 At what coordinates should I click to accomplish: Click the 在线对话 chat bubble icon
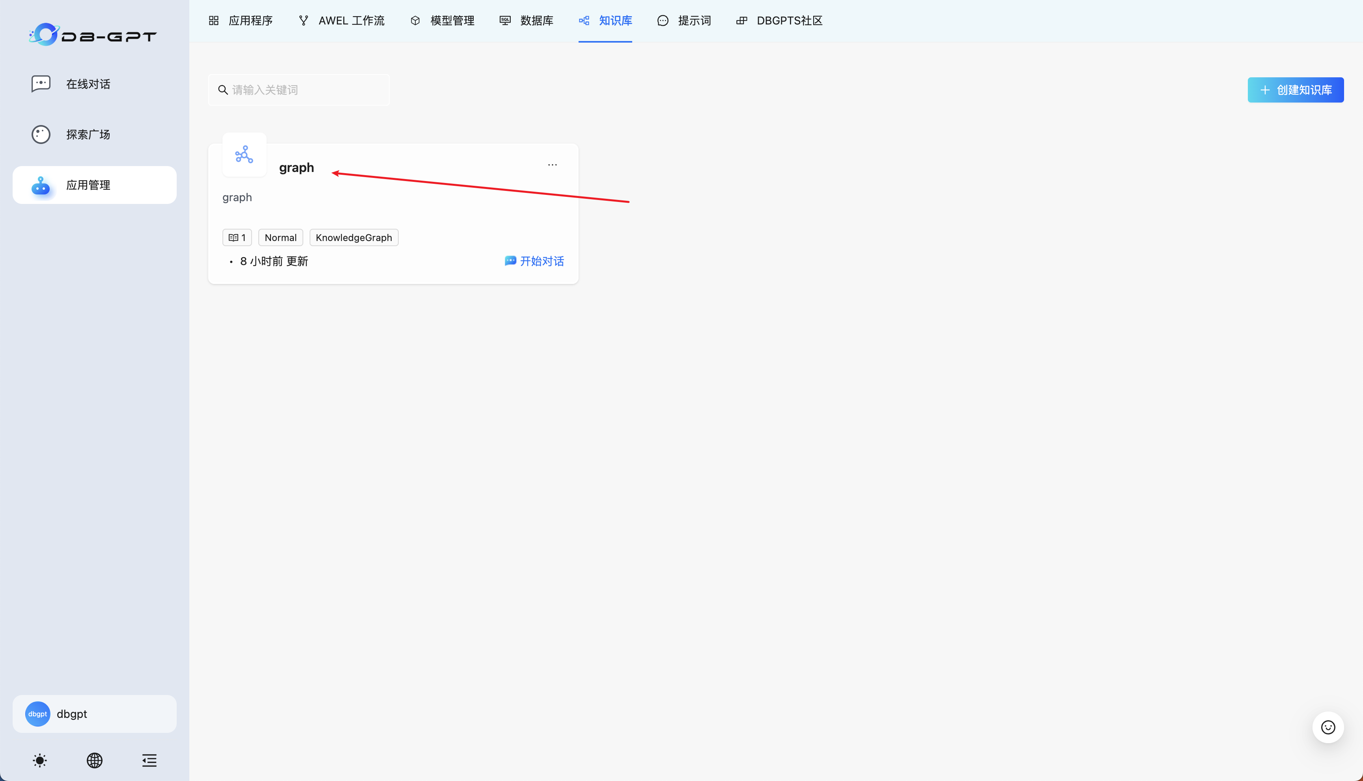point(41,84)
